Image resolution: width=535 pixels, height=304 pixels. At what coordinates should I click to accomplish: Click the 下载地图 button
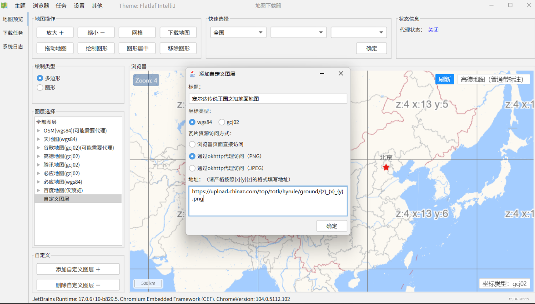[x=178, y=33]
